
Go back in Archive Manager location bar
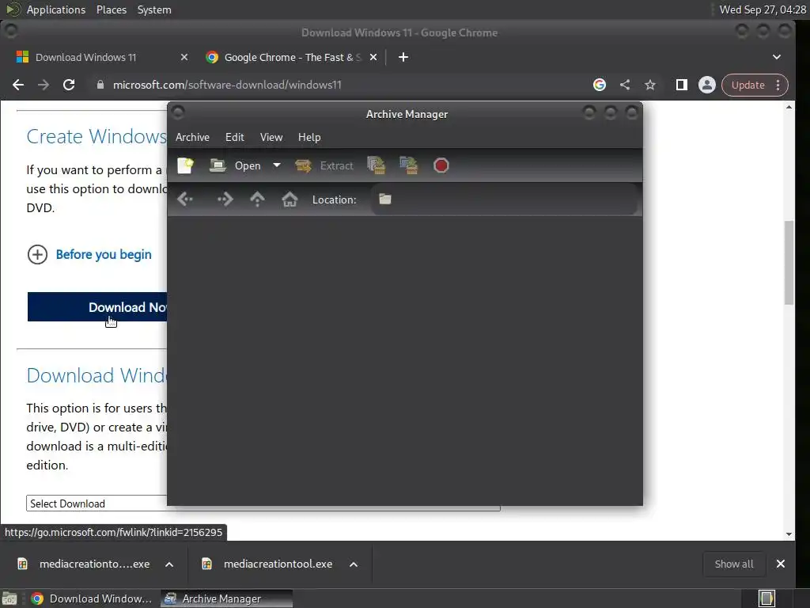(x=185, y=199)
